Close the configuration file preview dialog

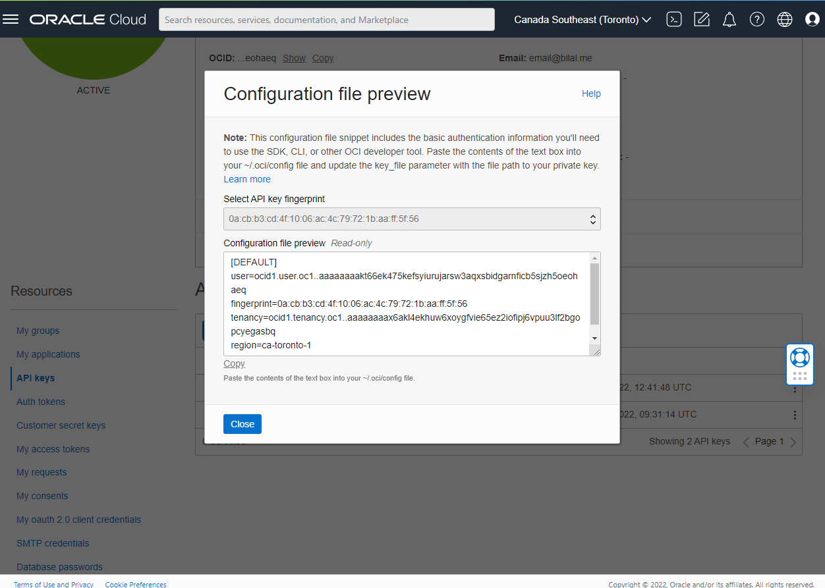tap(242, 424)
